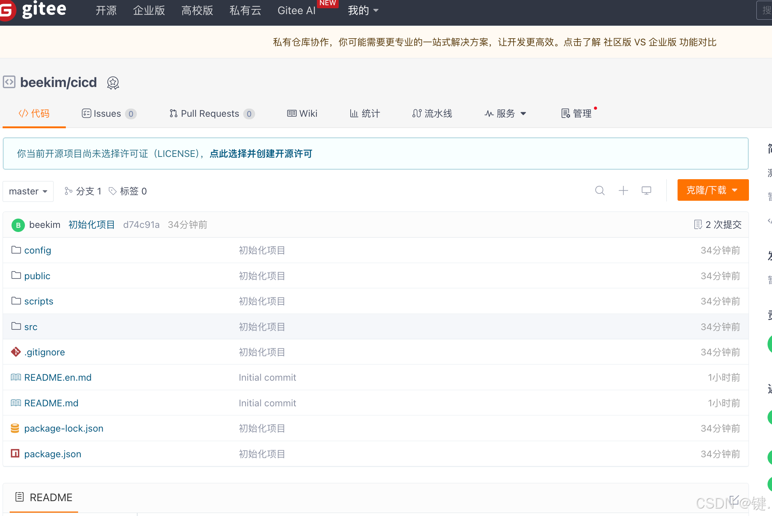The width and height of the screenshot is (772, 516).
Task: Click the Gitee logo icon
Action: pos(7,10)
